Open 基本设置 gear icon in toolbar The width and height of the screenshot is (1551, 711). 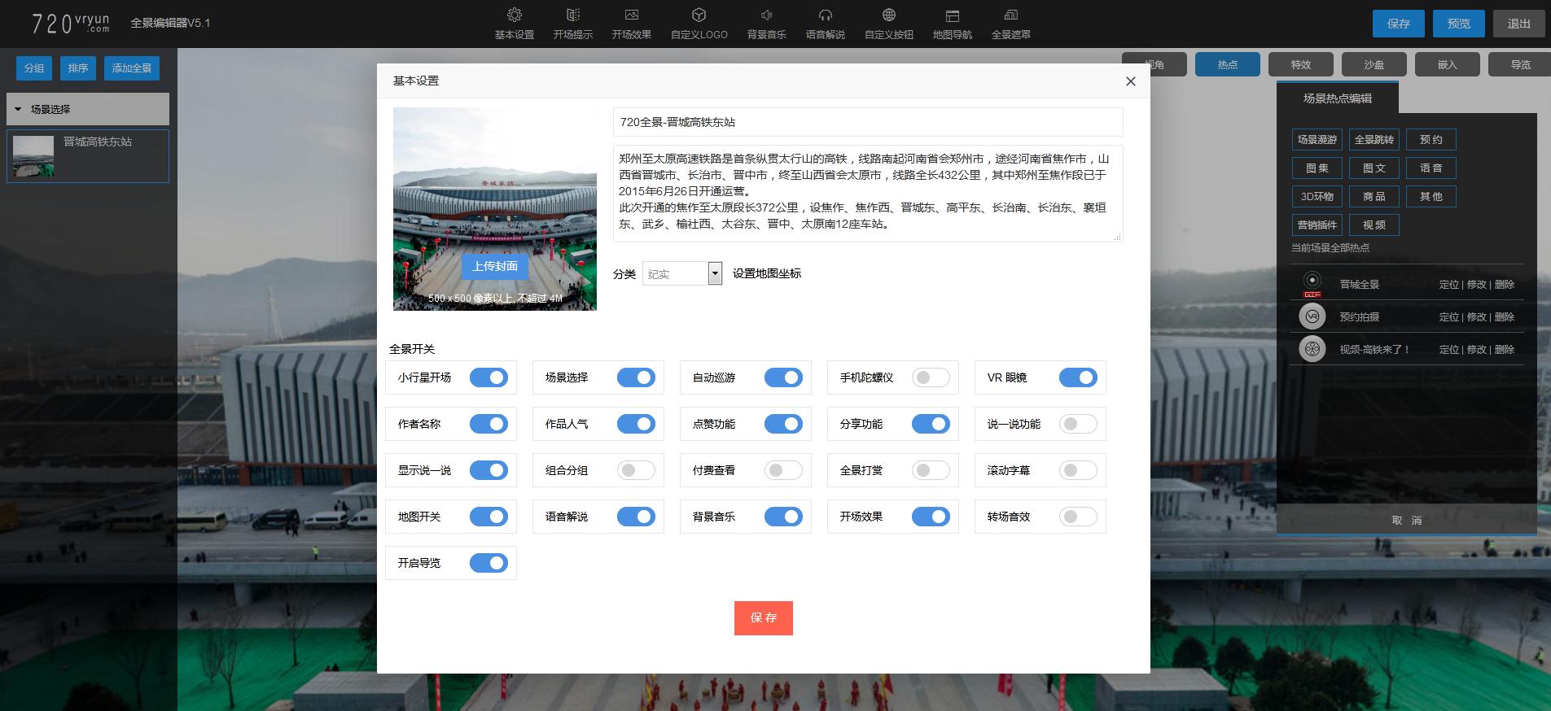pos(514,15)
